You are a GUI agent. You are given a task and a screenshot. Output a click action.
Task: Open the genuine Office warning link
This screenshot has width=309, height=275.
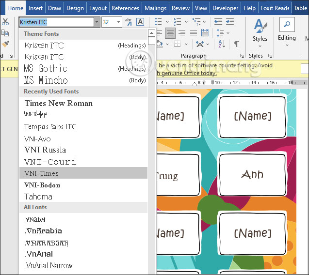pos(214,69)
